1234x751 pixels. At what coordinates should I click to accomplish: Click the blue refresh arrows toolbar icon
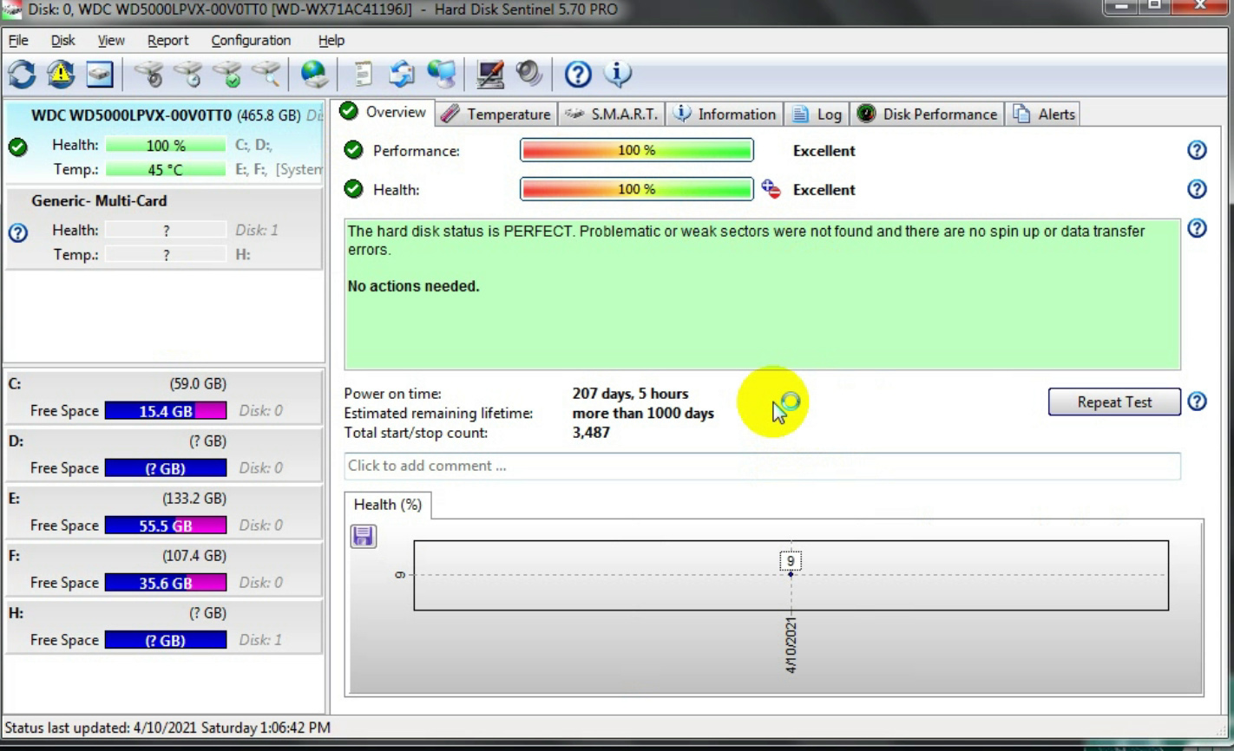(22, 75)
